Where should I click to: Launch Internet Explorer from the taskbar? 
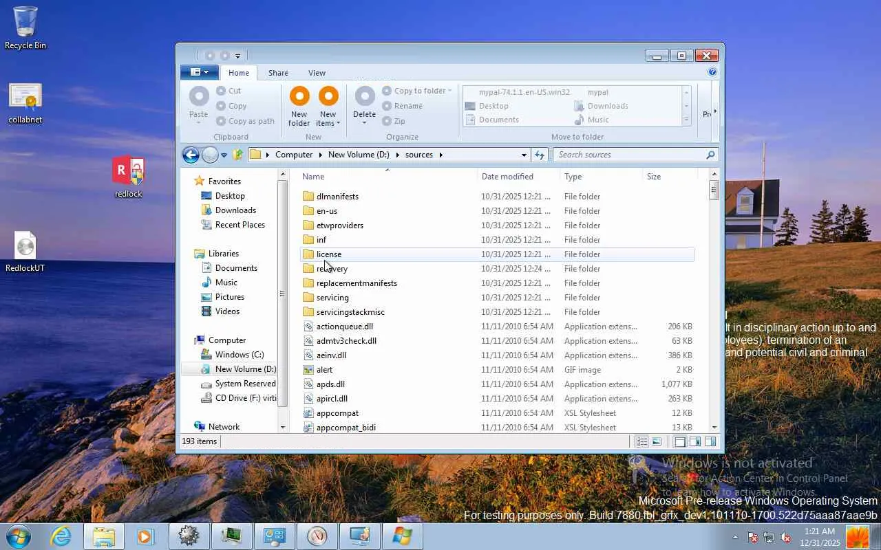tap(61, 536)
